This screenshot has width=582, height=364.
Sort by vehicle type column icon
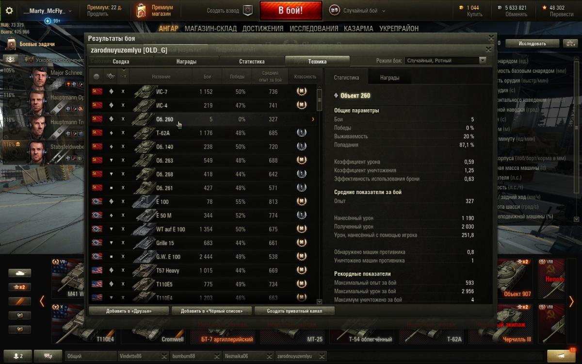coord(111,76)
